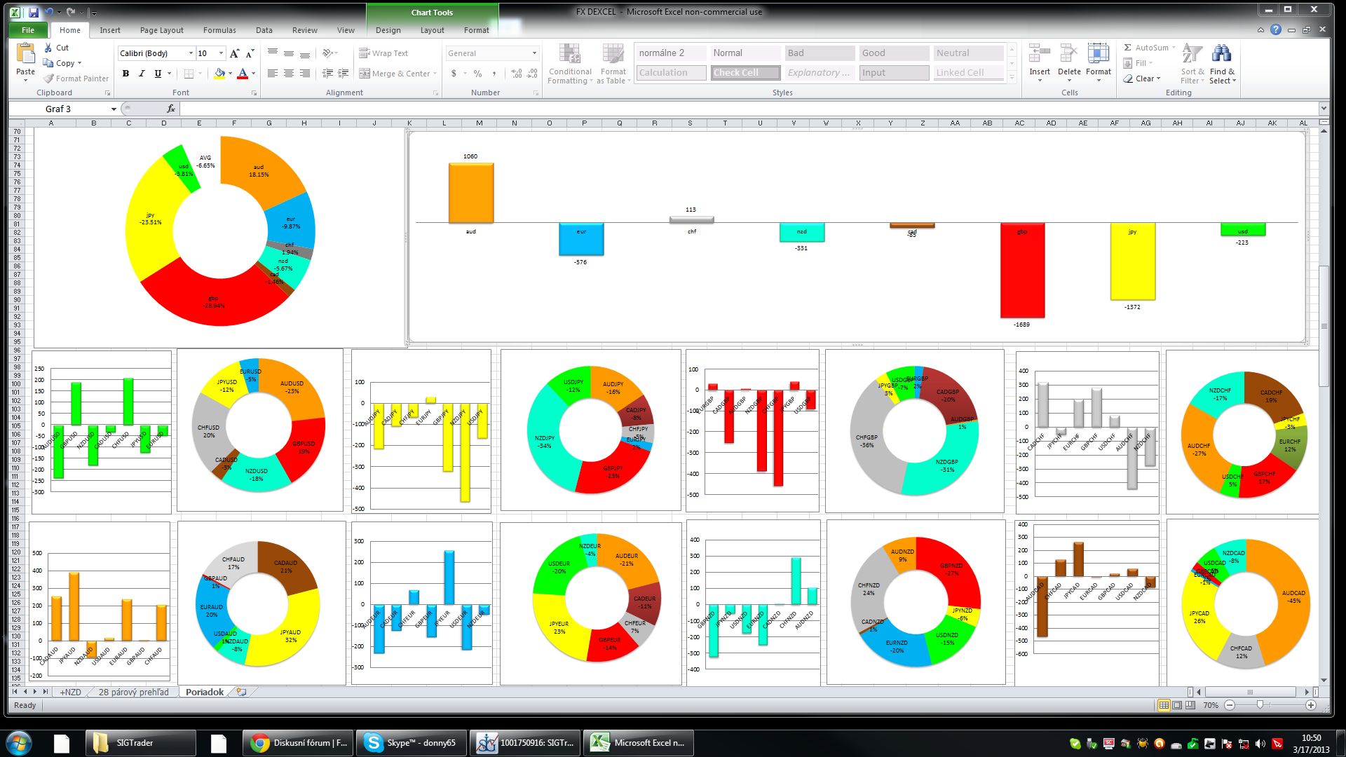Click the Format as Table icon
The width and height of the screenshot is (1346, 757).
(613, 55)
